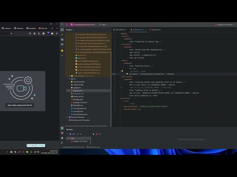The image size is (237, 177).
Task: Open the Commit tool window sidebar icon
Action: (62, 35)
